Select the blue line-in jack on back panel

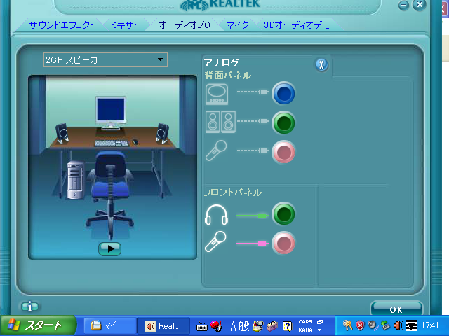tap(283, 93)
